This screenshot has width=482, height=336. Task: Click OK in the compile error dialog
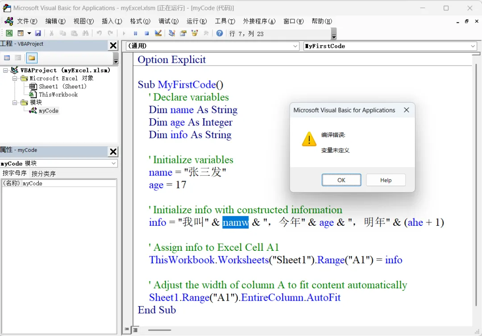coord(341,180)
